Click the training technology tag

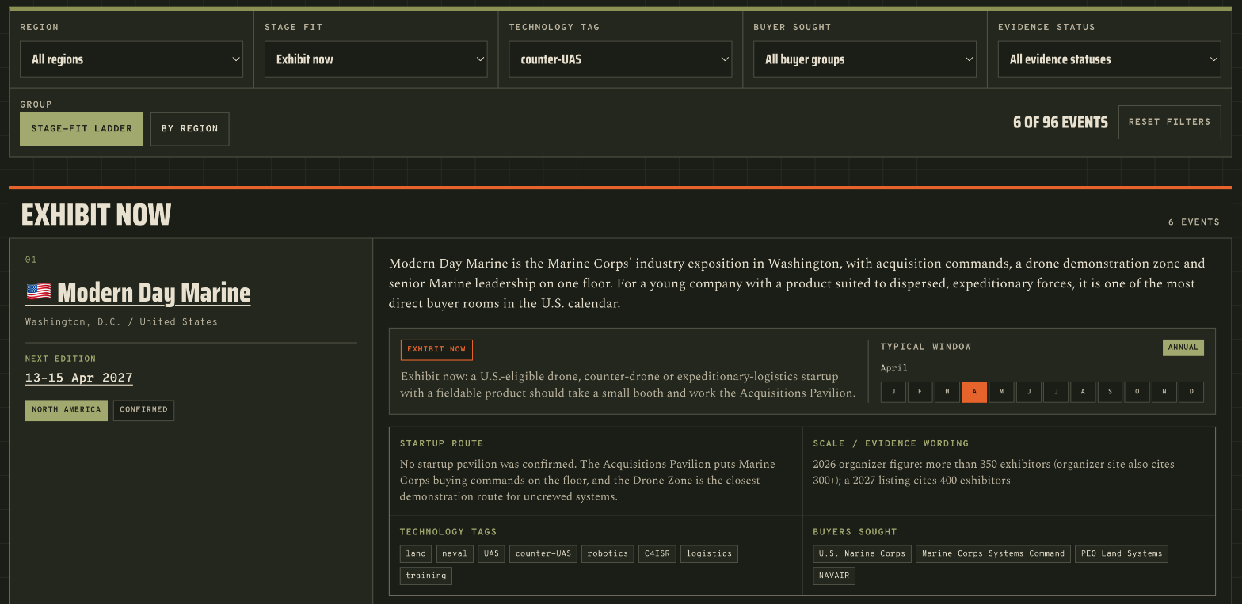click(426, 576)
